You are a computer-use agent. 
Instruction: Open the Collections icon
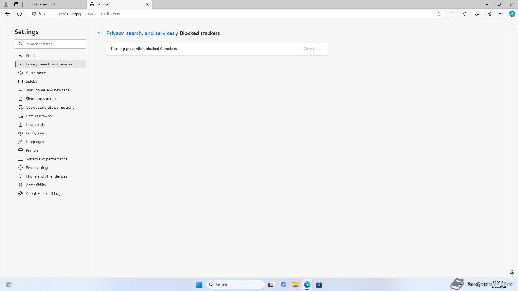pos(477,14)
